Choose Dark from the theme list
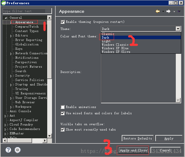185x157 pixels. click(141, 37)
